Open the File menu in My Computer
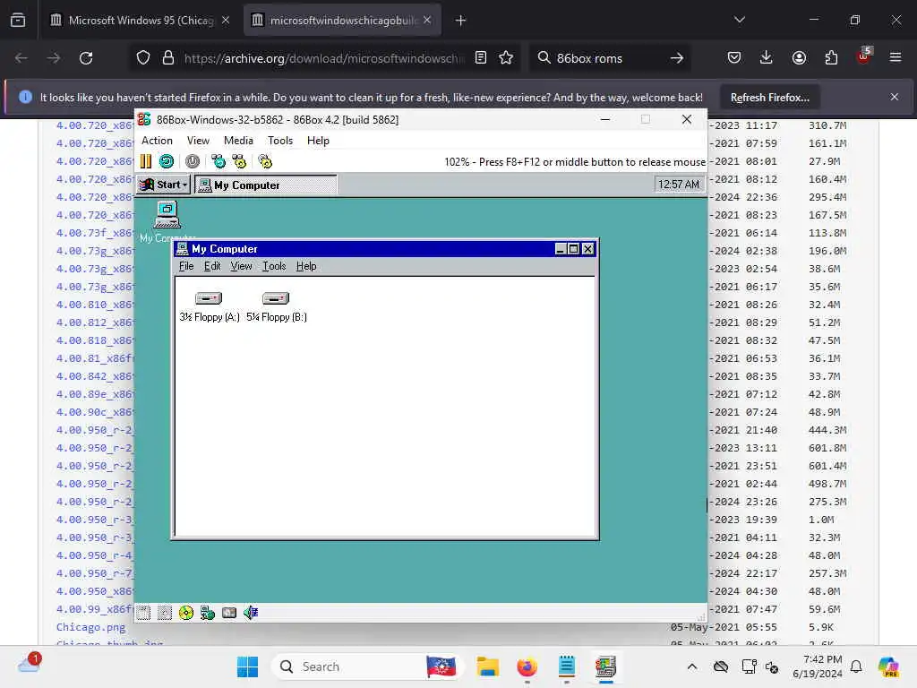Screen dimensions: 917x688 coord(186,266)
